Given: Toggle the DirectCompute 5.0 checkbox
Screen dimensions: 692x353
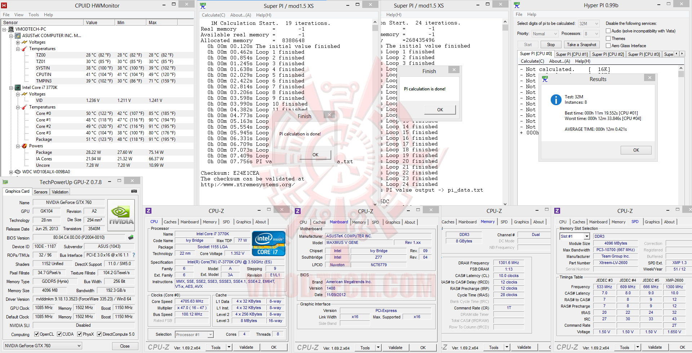Looking at the screenshot, I should point(99,334).
